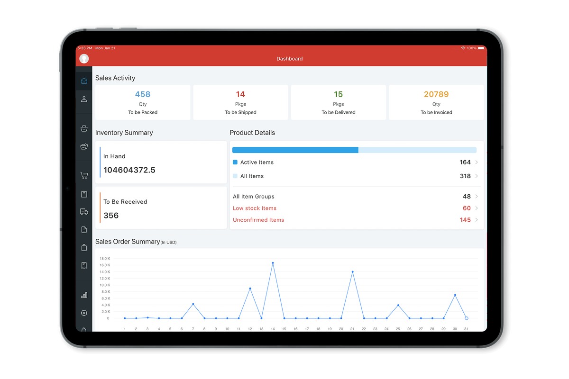Click the 318 All Items count
The width and height of the screenshot is (569, 379).
[x=465, y=176]
